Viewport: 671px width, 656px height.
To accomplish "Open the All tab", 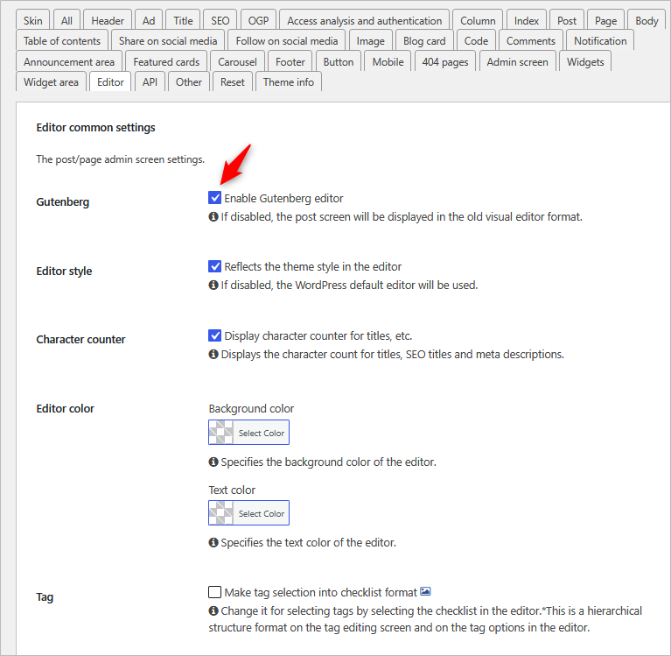I will (66, 20).
